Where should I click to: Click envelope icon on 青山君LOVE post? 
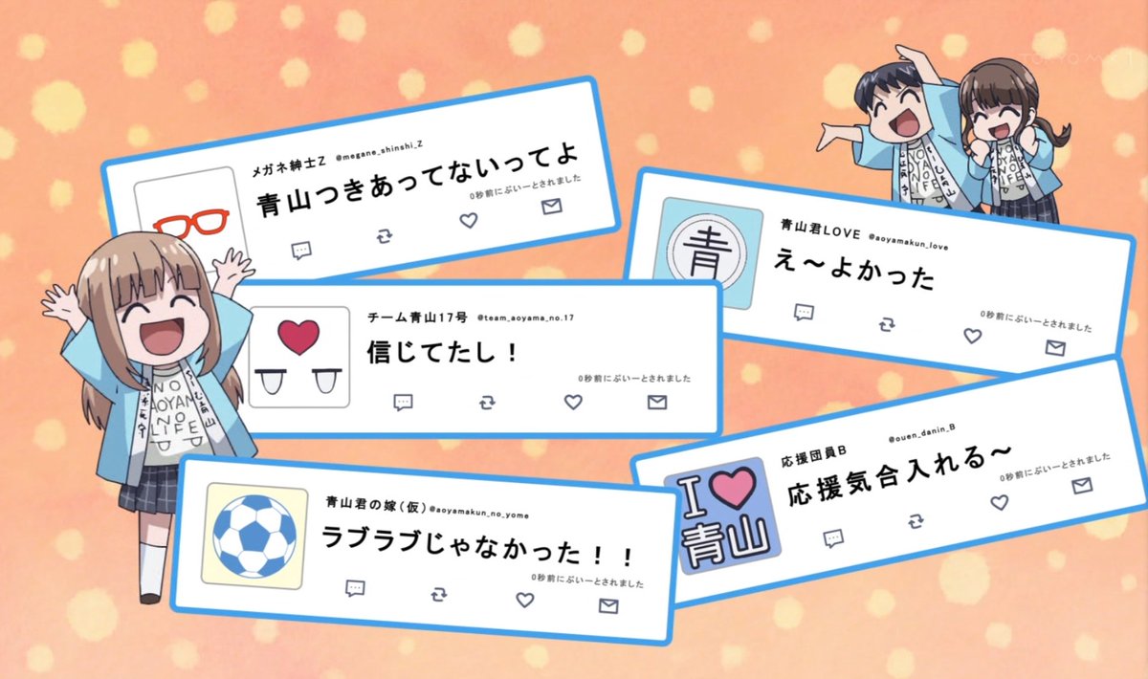pyautogui.click(x=1055, y=347)
